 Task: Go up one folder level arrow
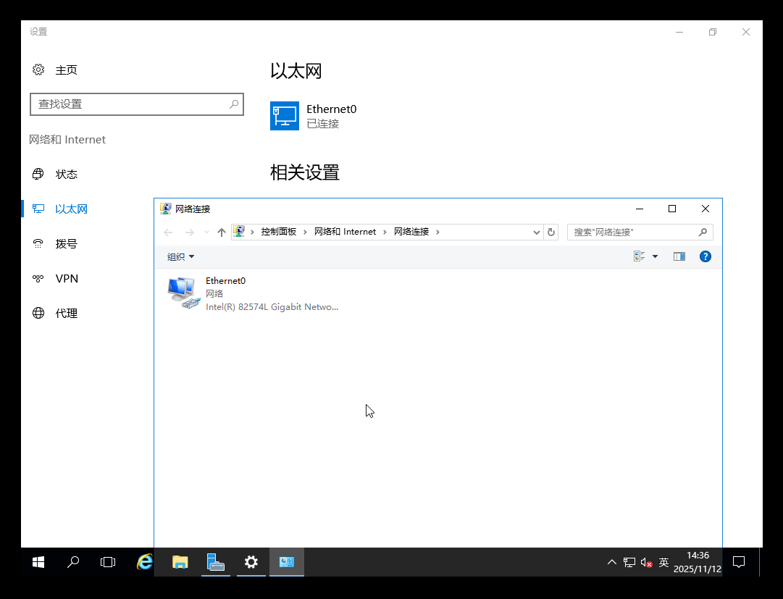click(x=222, y=232)
